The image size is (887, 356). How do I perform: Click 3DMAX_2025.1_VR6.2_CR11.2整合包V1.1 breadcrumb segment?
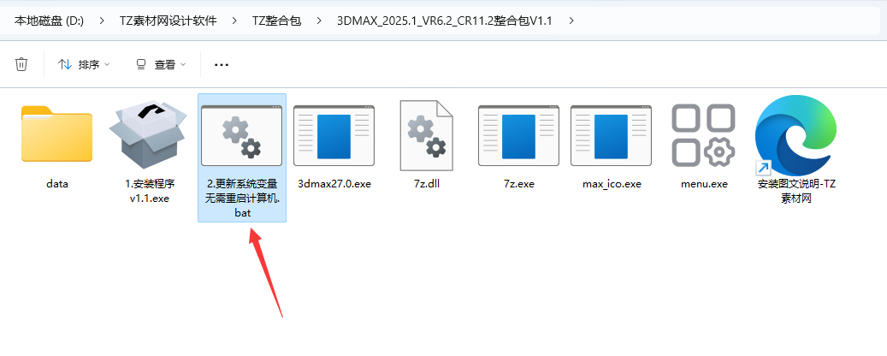[444, 21]
